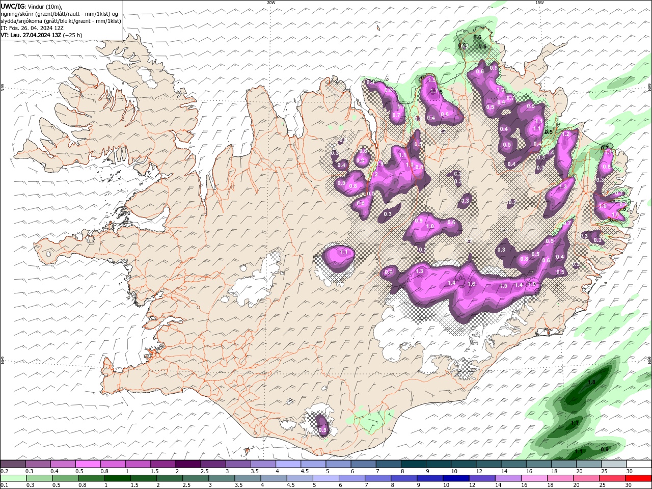Click the 1.6 snowfall value in the southern purple band
This screenshot has height=489, width=652.
pyautogui.click(x=472, y=284)
